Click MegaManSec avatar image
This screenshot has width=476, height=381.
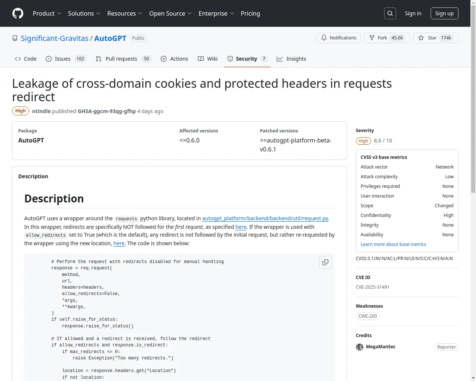pos(360,347)
